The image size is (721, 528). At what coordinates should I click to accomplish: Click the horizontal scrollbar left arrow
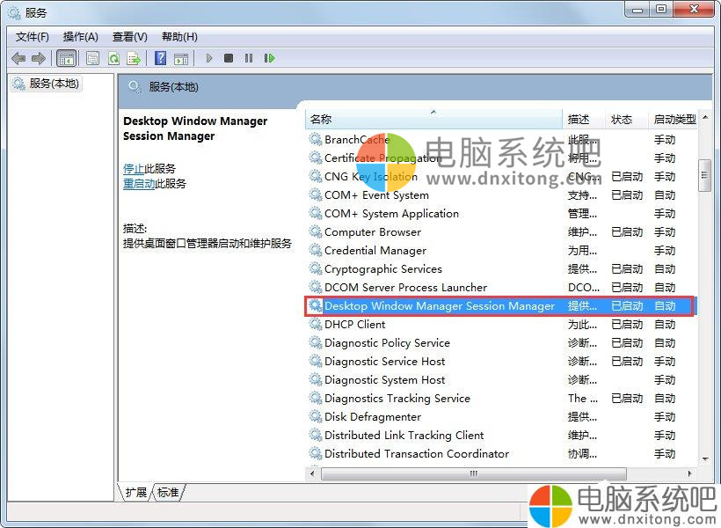click(313, 473)
